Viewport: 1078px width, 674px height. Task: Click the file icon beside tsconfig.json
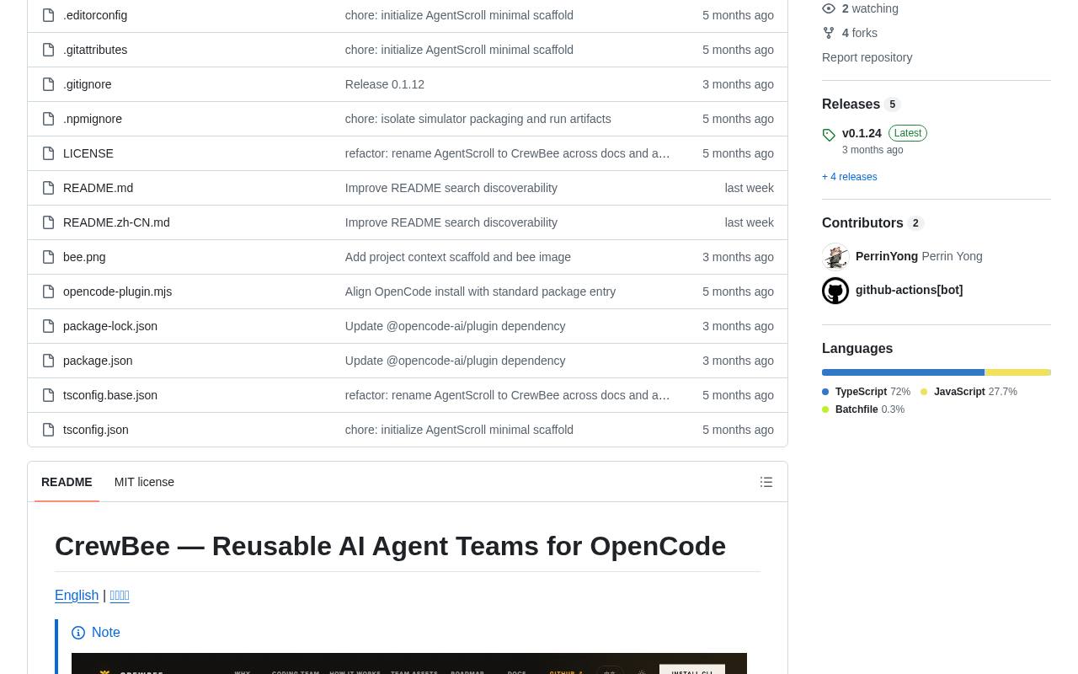[x=48, y=430]
